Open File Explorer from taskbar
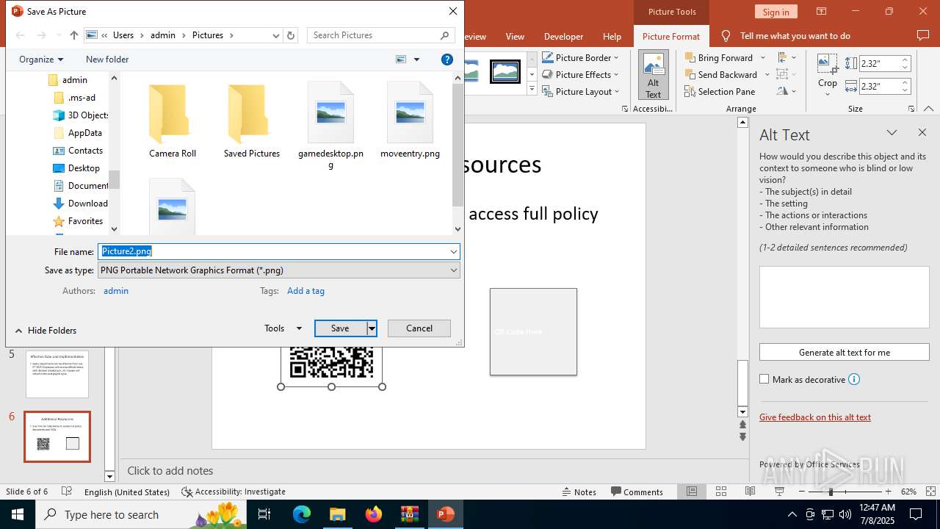 coord(337,514)
